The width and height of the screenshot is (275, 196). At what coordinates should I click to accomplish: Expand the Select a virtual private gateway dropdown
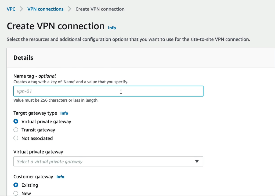pos(108,162)
